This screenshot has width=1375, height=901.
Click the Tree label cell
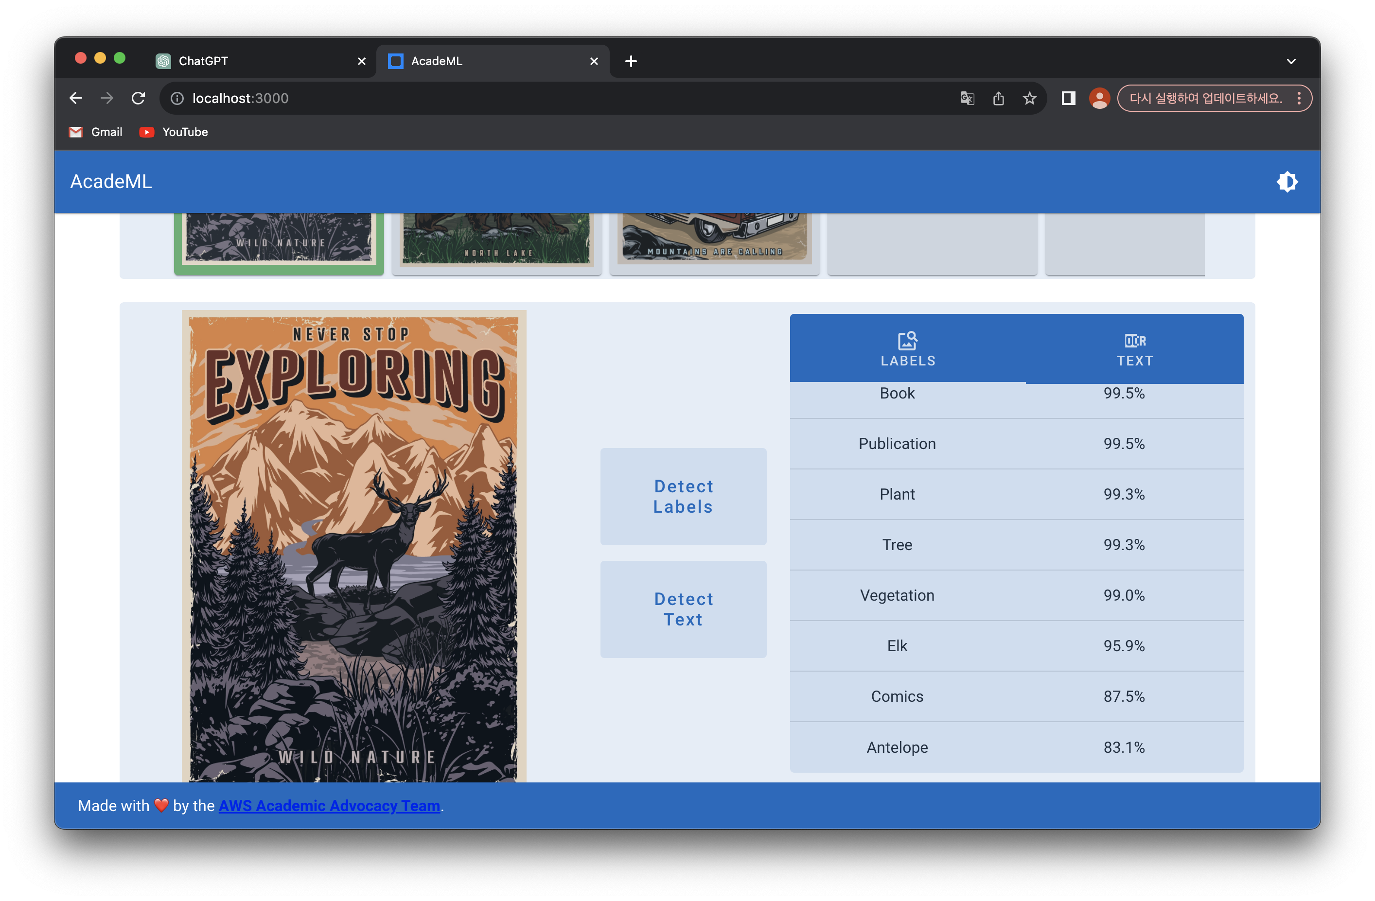coord(897,544)
